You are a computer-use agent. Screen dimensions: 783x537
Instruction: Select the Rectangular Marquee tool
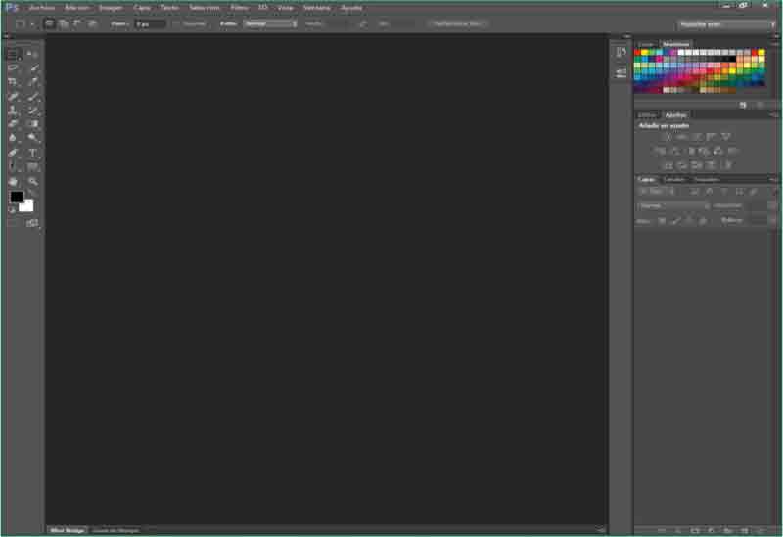pos(13,54)
